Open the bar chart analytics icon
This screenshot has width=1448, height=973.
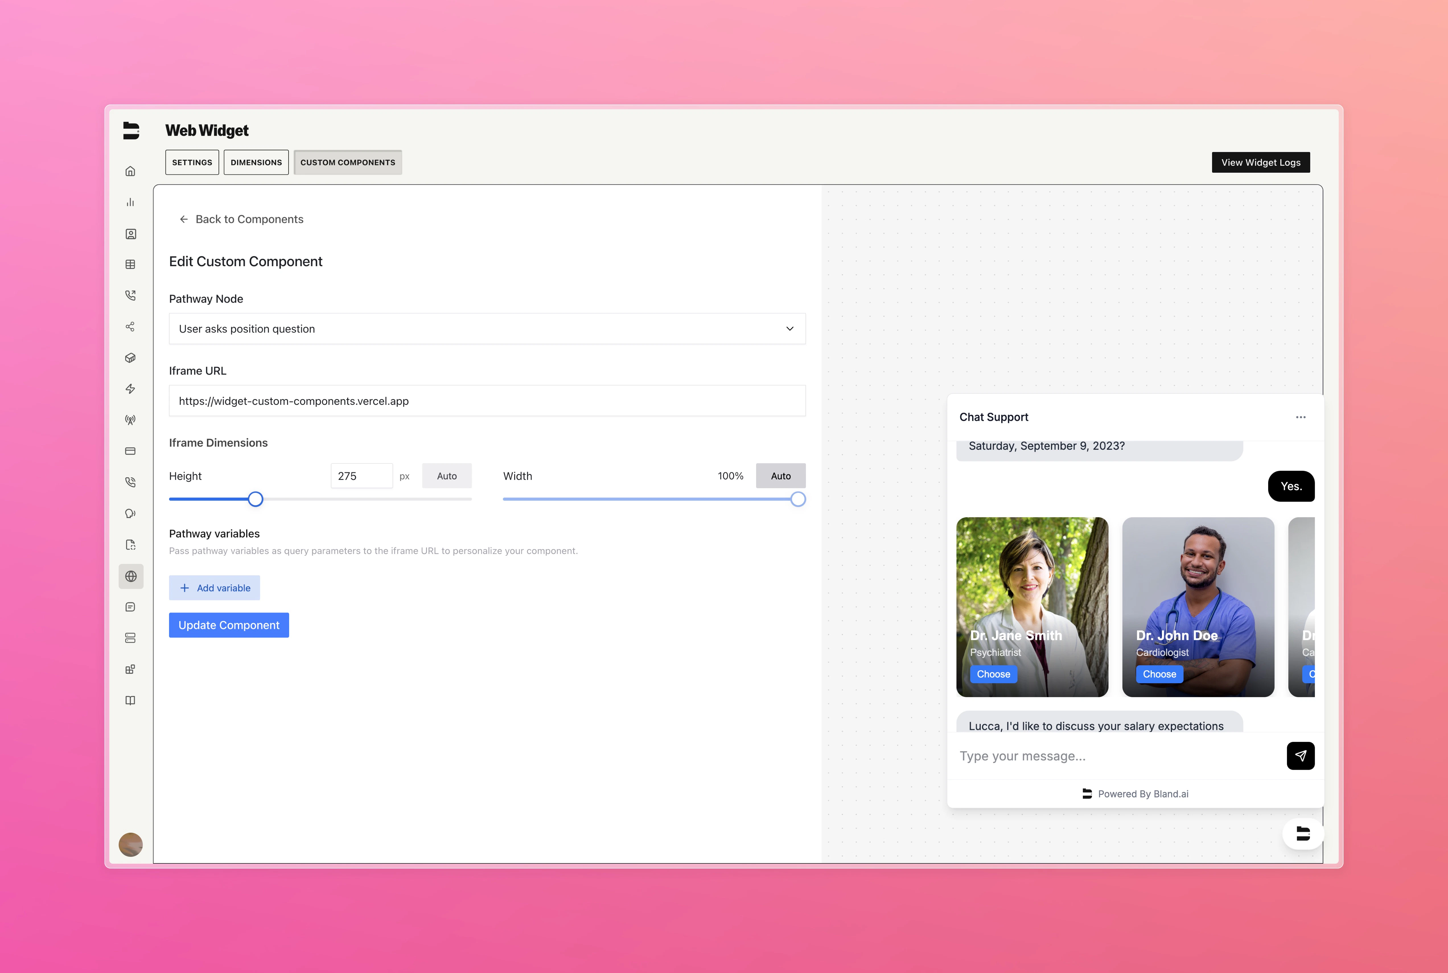coord(130,202)
